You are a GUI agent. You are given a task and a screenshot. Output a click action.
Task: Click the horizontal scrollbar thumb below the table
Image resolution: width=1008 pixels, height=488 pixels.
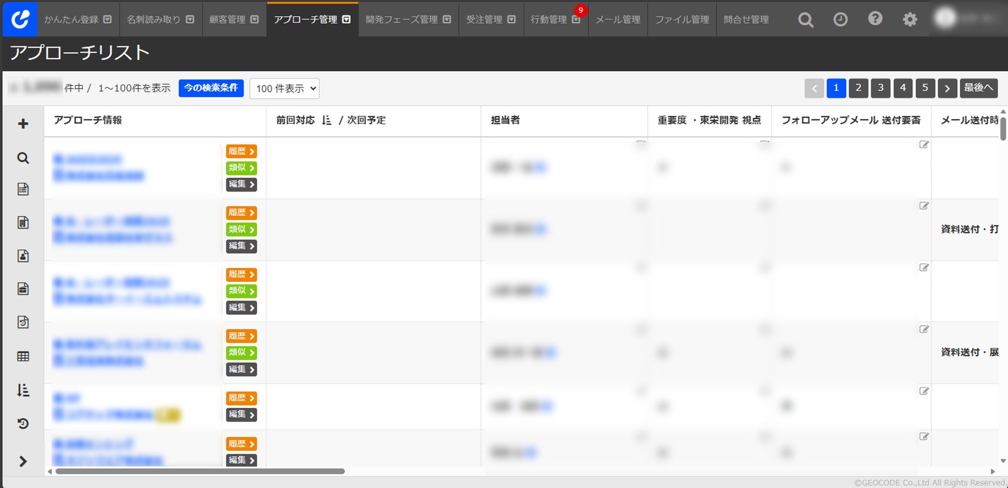point(200,471)
